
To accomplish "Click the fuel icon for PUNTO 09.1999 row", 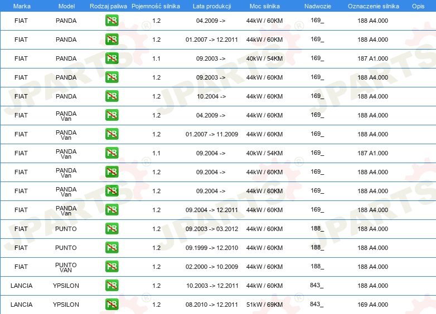I will [x=112, y=248].
